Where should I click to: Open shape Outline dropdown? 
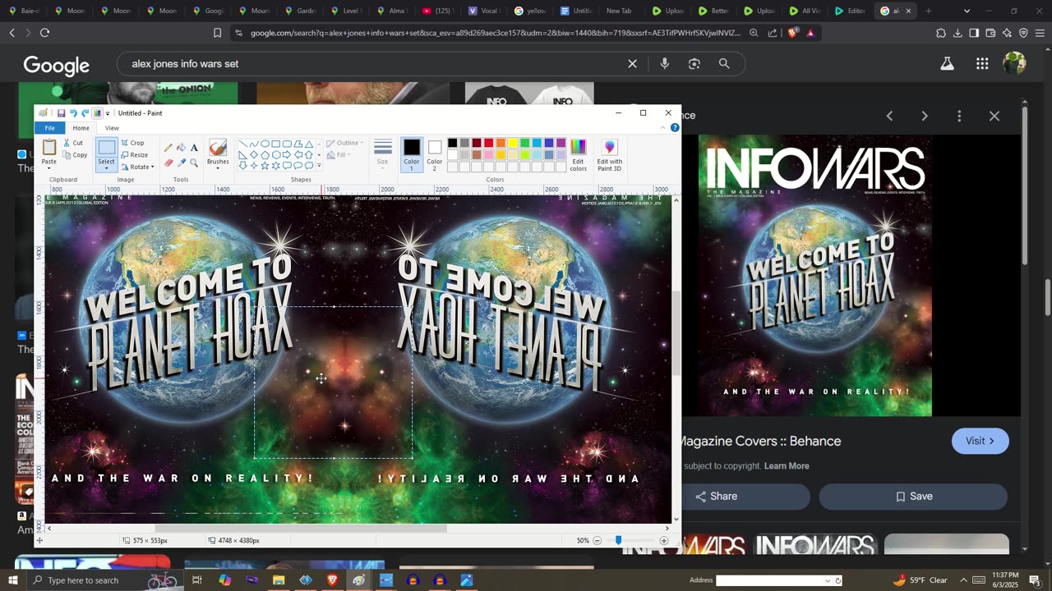pyautogui.click(x=344, y=143)
